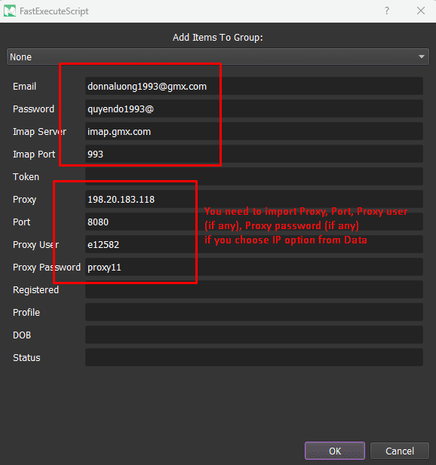Click the Proxy User field
436x465 pixels.
point(254,244)
